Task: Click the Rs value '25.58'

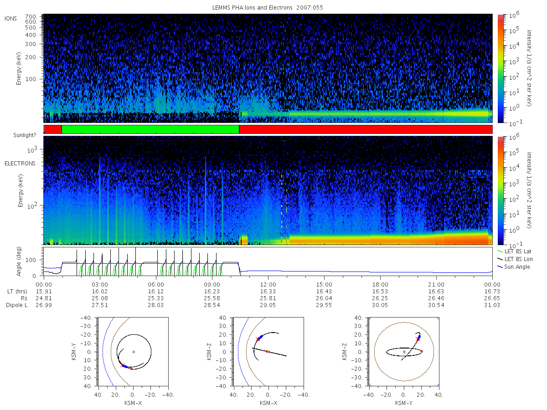Action: [212, 298]
